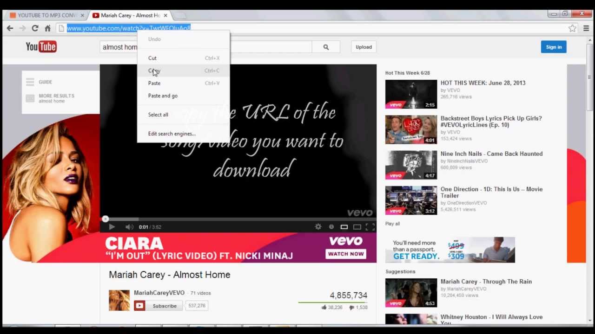
Task: Open the Chrome menu icon
Action: pyautogui.click(x=586, y=28)
